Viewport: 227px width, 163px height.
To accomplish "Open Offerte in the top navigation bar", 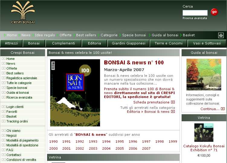I will pyautogui.click(x=65, y=35).
